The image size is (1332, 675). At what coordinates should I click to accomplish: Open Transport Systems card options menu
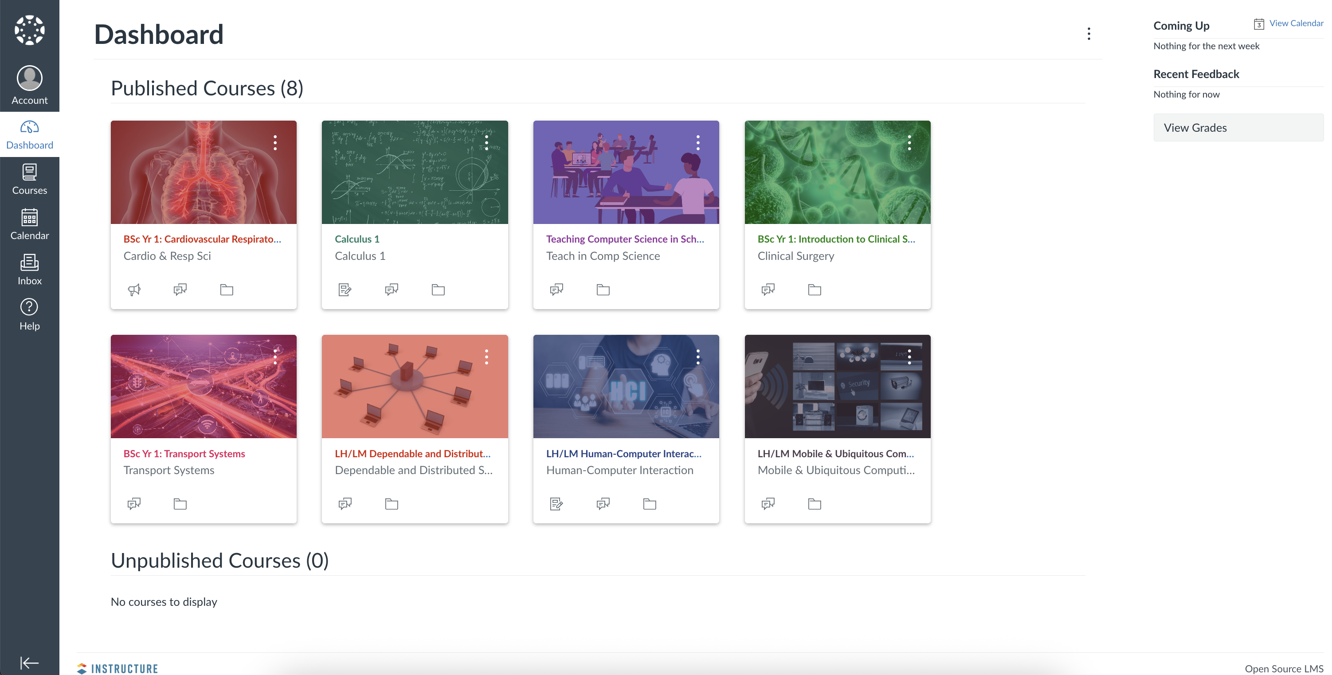pyautogui.click(x=275, y=357)
